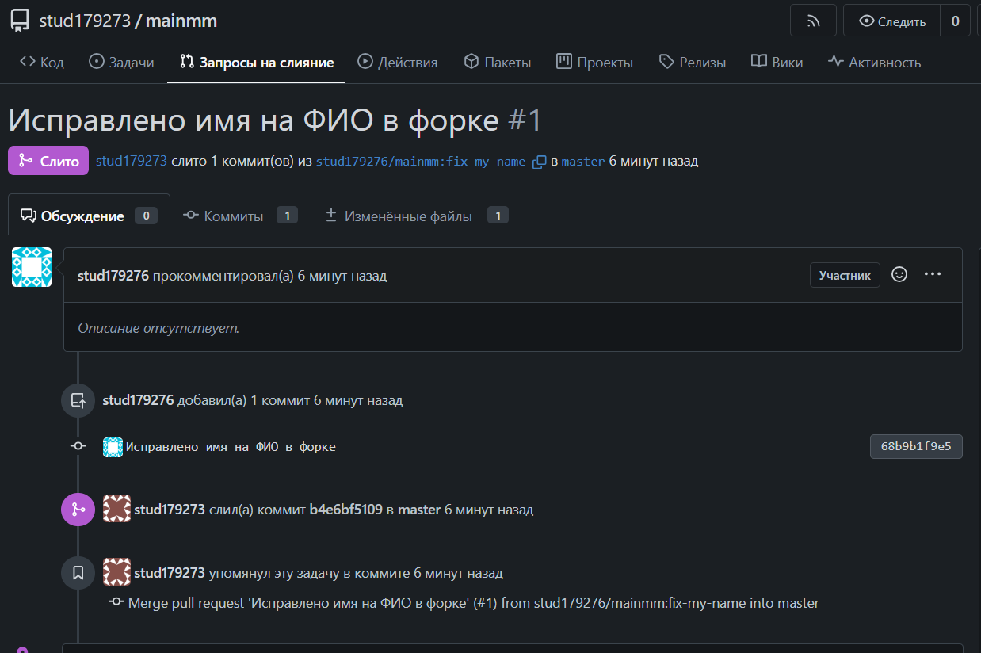Open the watchers count showing 0
This screenshot has width=981, height=653.
pyautogui.click(x=955, y=21)
